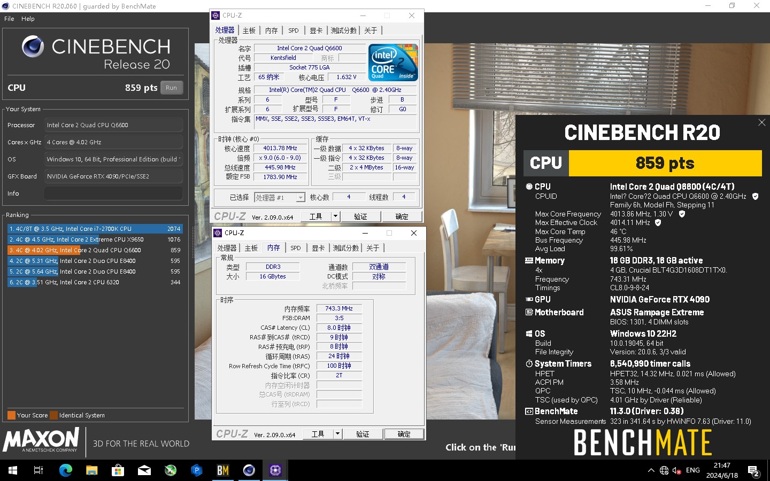The image size is (770, 481).
Task: Open File Explorer from the taskbar
Action: [91, 470]
